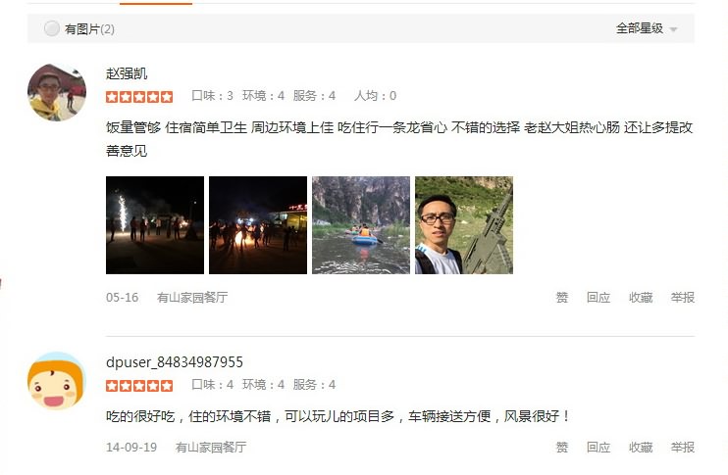Click 收藏 on the 14-09-19 review
This screenshot has height=475, width=728.
641,448
